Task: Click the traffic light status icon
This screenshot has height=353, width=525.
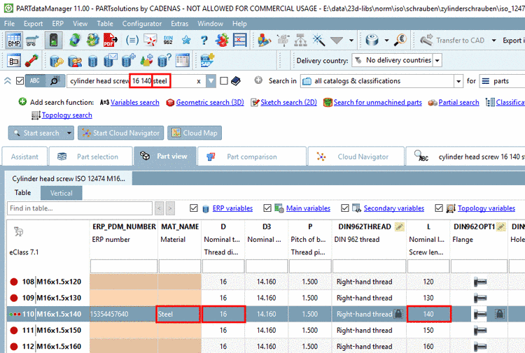Action: (x=54, y=41)
